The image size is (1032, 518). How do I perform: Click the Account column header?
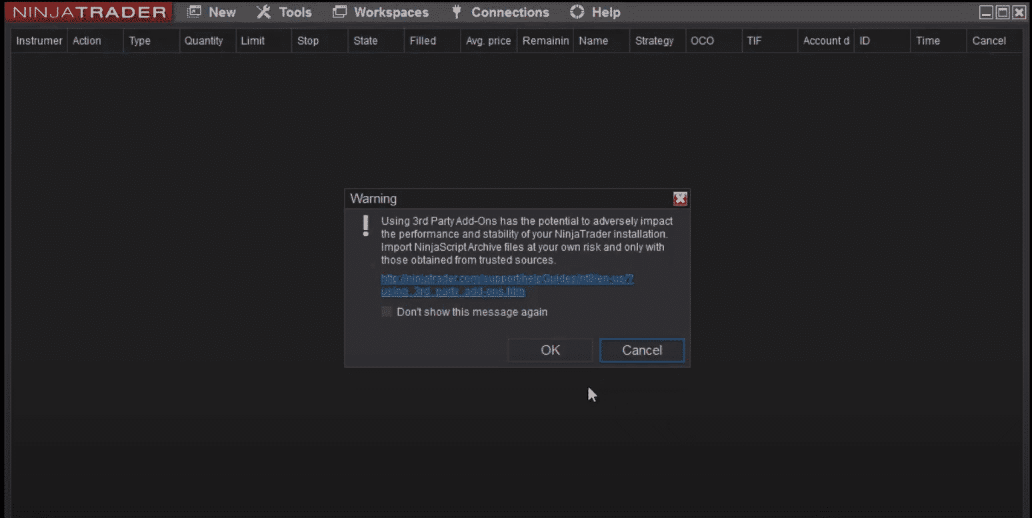point(826,41)
